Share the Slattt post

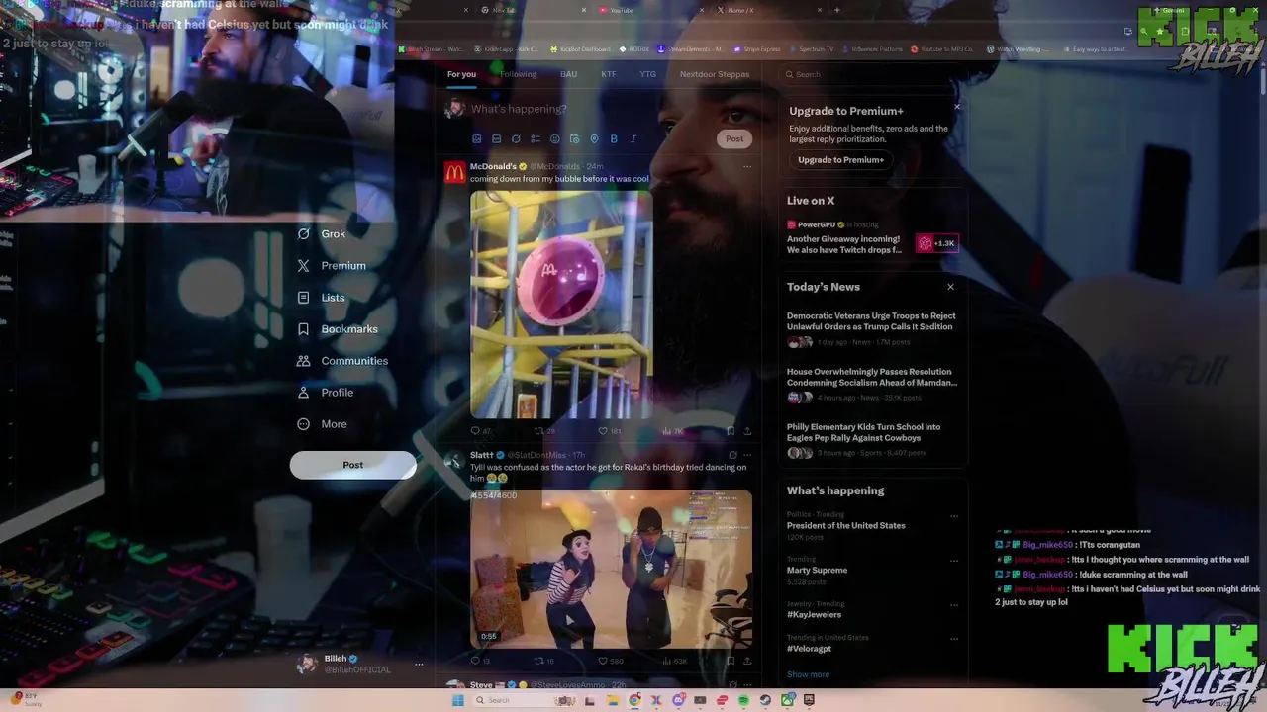click(x=747, y=661)
